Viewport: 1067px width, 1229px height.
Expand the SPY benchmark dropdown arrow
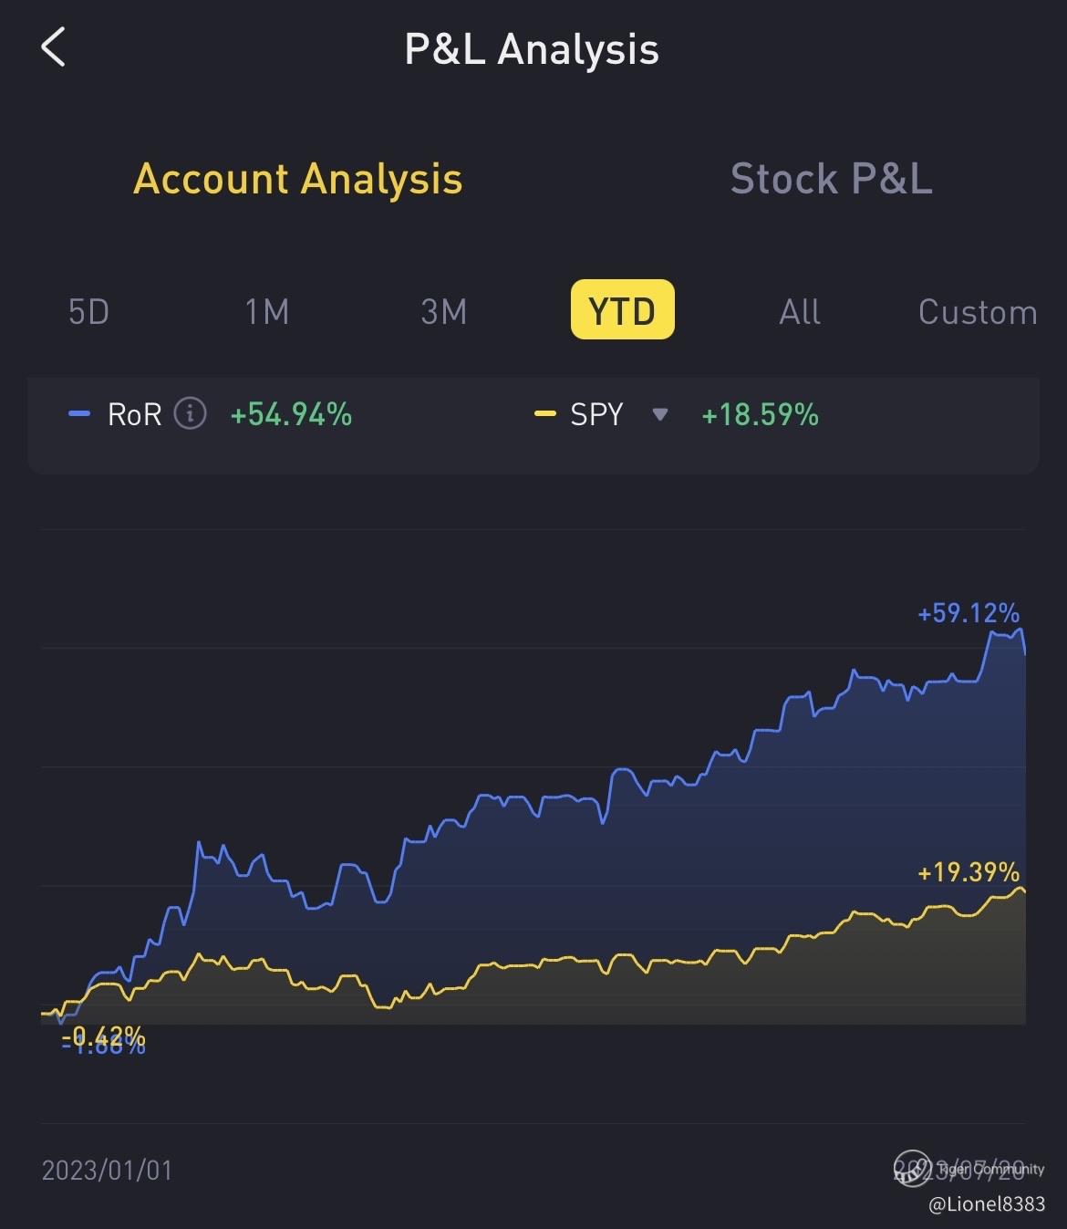tap(660, 415)
